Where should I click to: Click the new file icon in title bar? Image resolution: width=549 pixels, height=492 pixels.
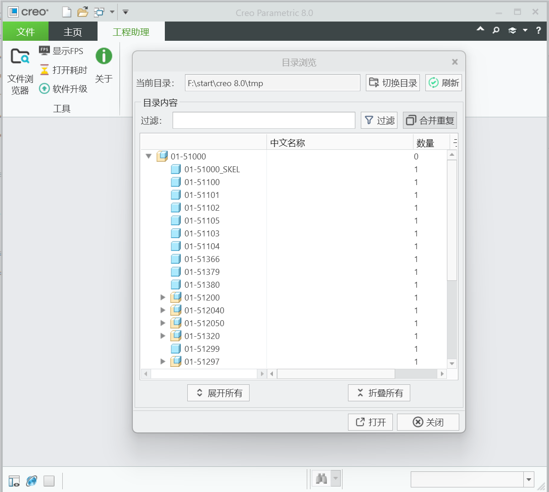67,12
